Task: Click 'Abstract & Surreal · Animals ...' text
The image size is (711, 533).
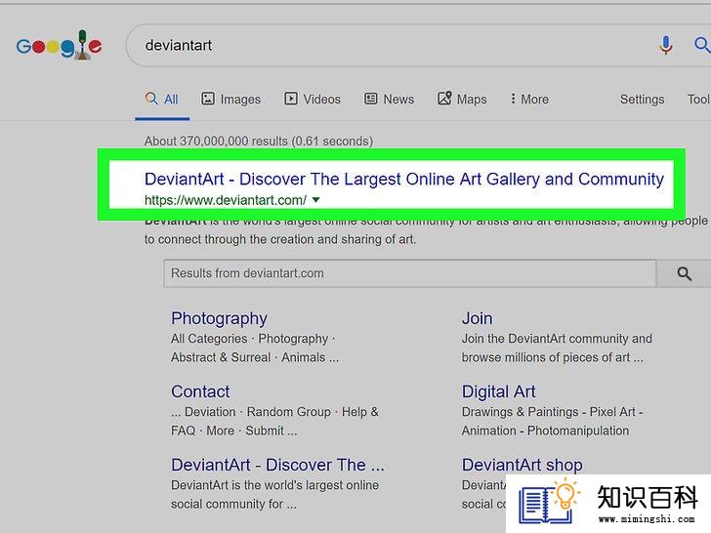Action: click(255, 357)
